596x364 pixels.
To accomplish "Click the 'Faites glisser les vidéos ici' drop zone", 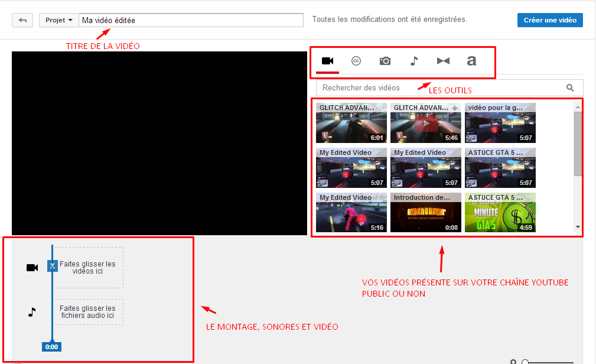I will point(88,268).
